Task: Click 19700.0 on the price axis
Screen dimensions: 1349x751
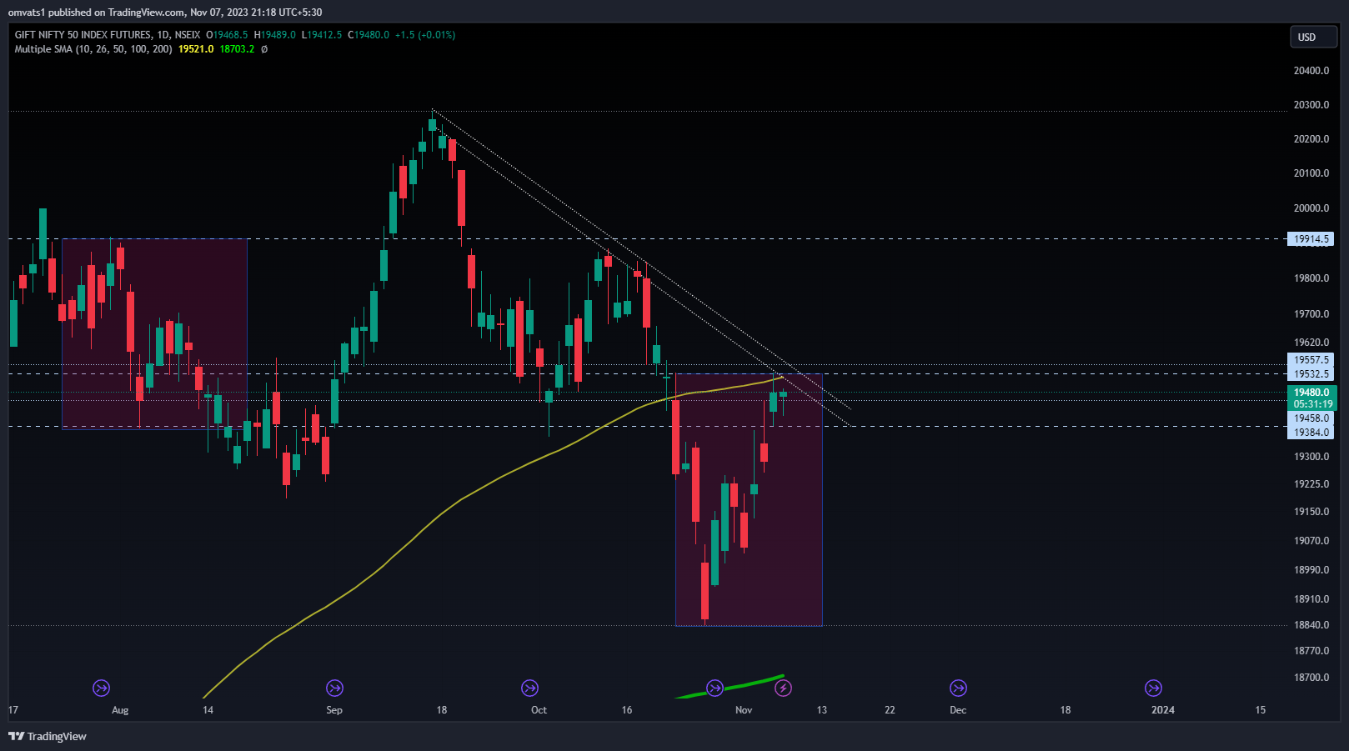Action: click(x=1311, y=314)
